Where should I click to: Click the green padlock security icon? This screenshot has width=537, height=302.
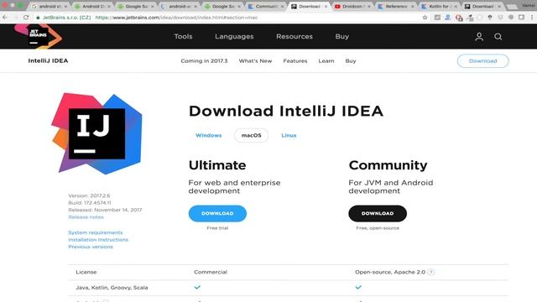click(x=38, y=18)
